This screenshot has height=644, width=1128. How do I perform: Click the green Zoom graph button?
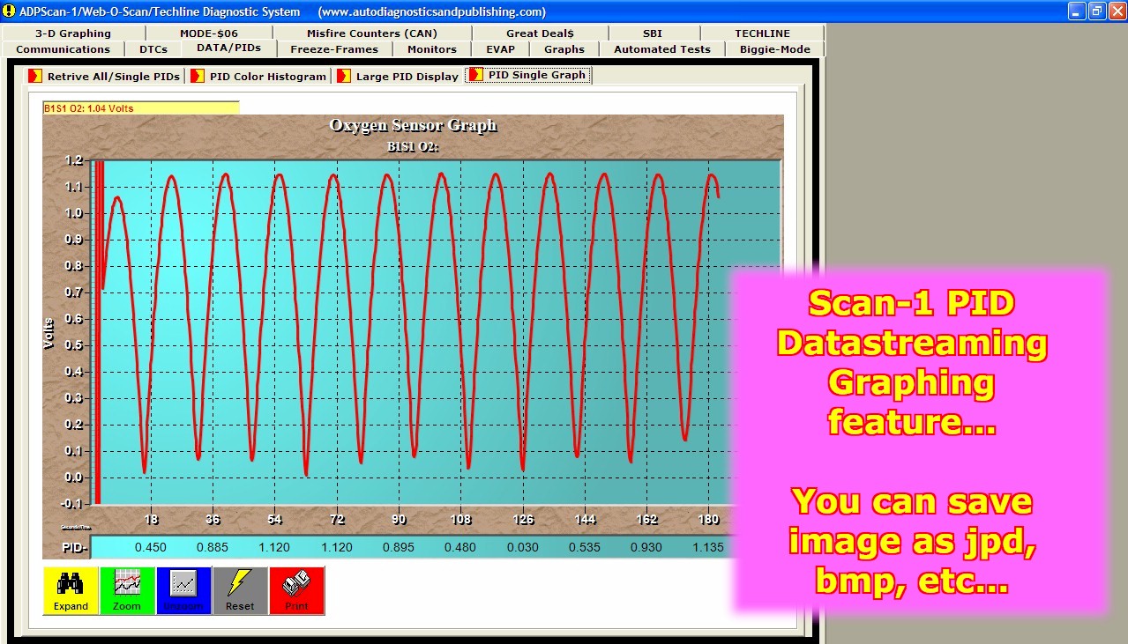click(127, 590)
